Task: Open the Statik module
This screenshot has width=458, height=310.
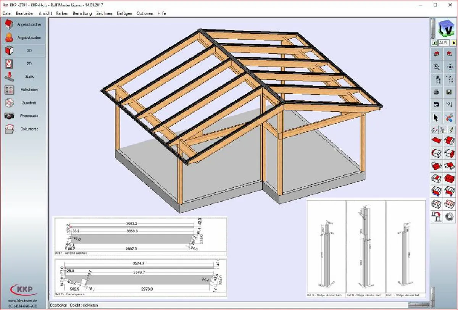Action: point(23,76)
